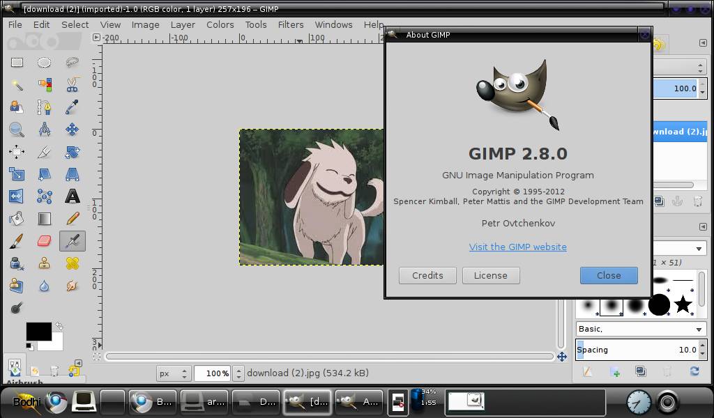Select the Perspective tool
The image size is (714, 418).
point(72,174)
